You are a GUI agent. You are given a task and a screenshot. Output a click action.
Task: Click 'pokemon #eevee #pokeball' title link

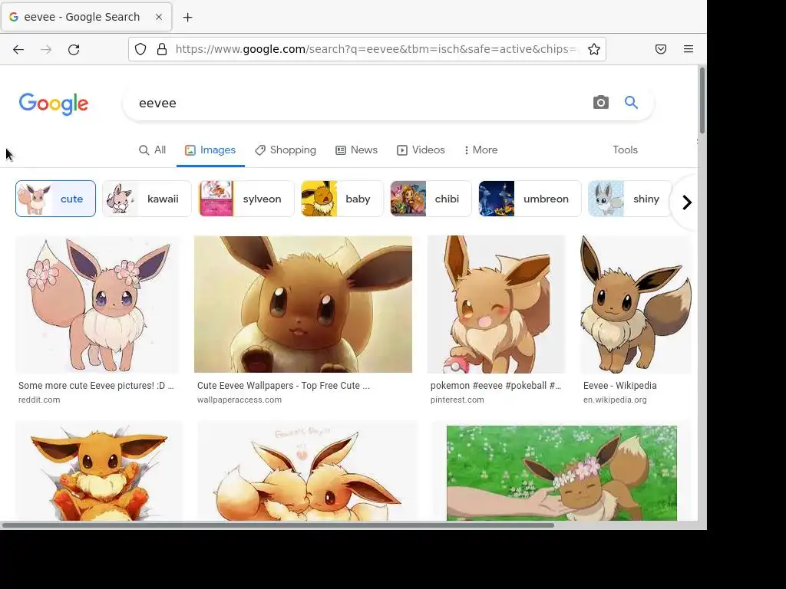tap(496, 386)
